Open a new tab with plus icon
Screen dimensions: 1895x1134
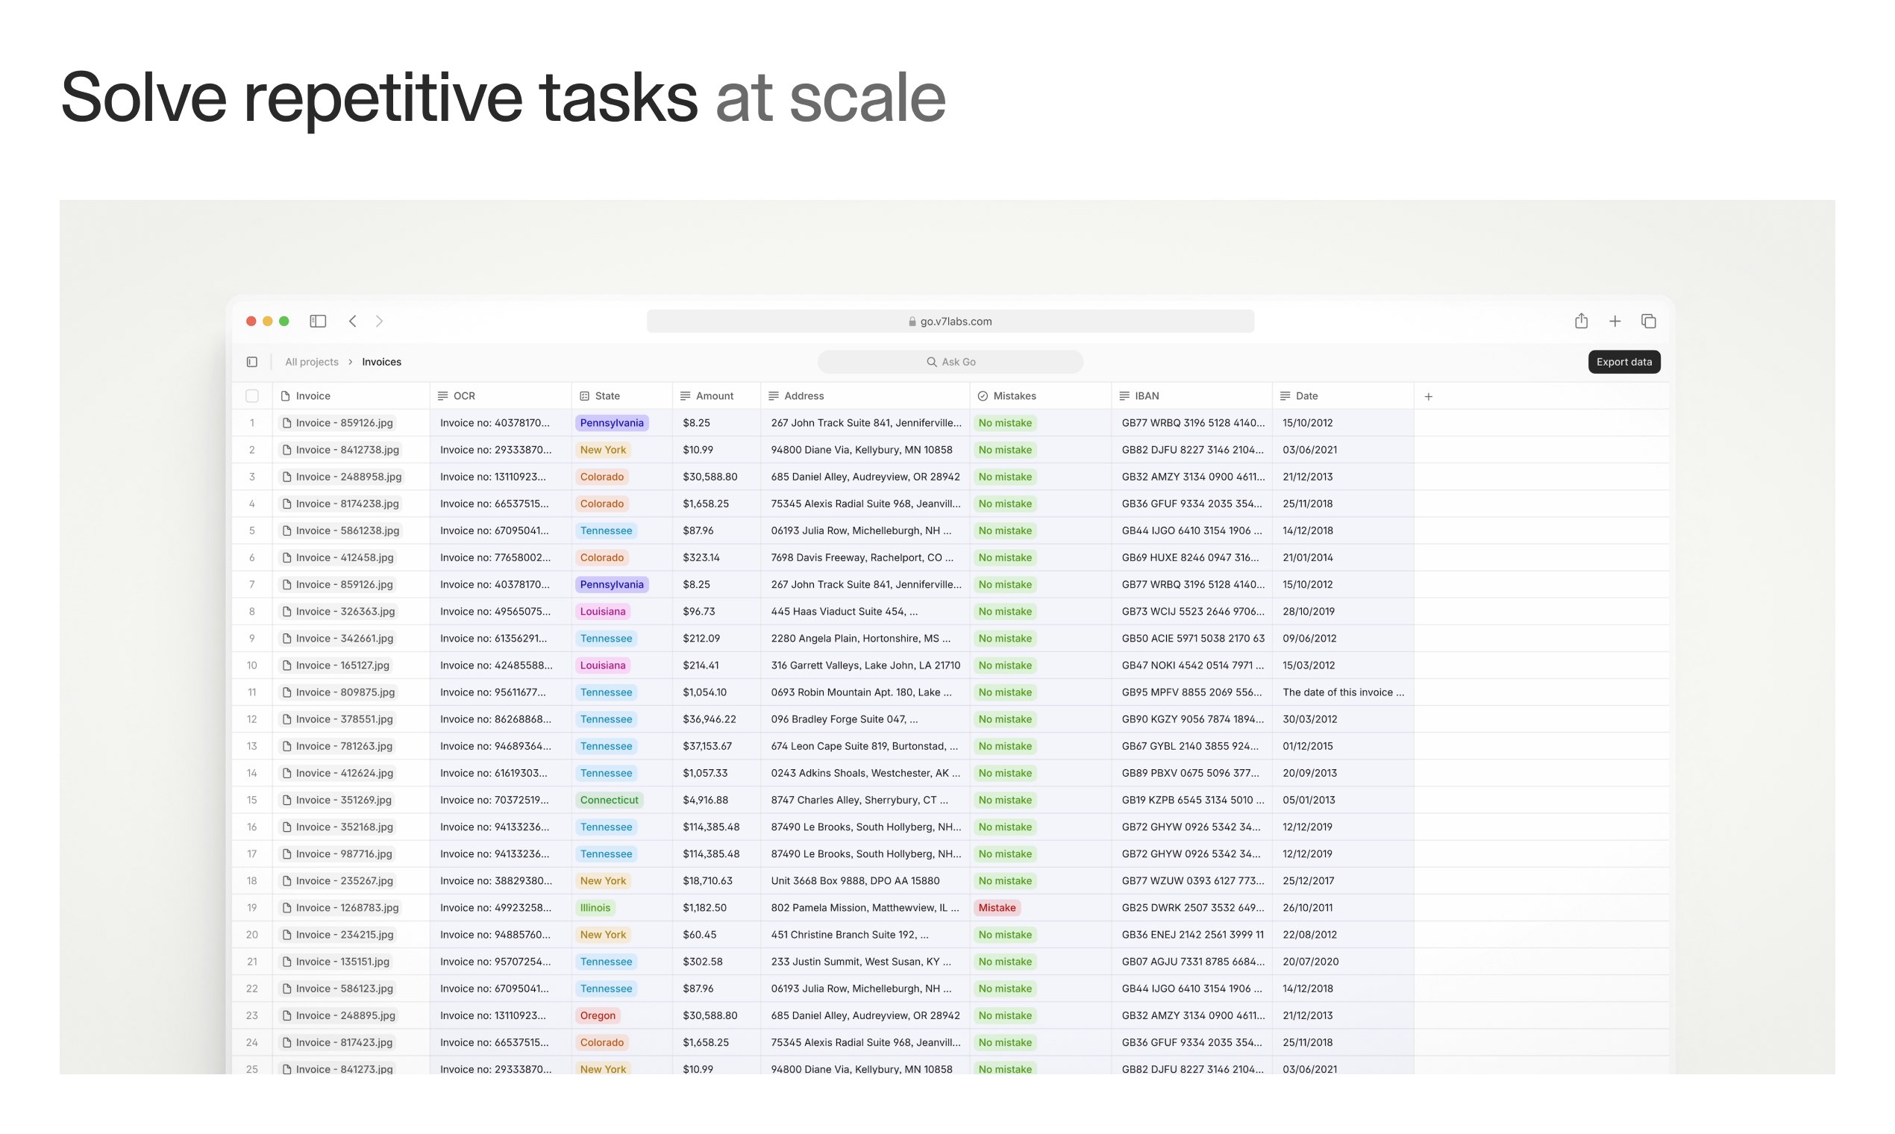(x=1614, y=321)
